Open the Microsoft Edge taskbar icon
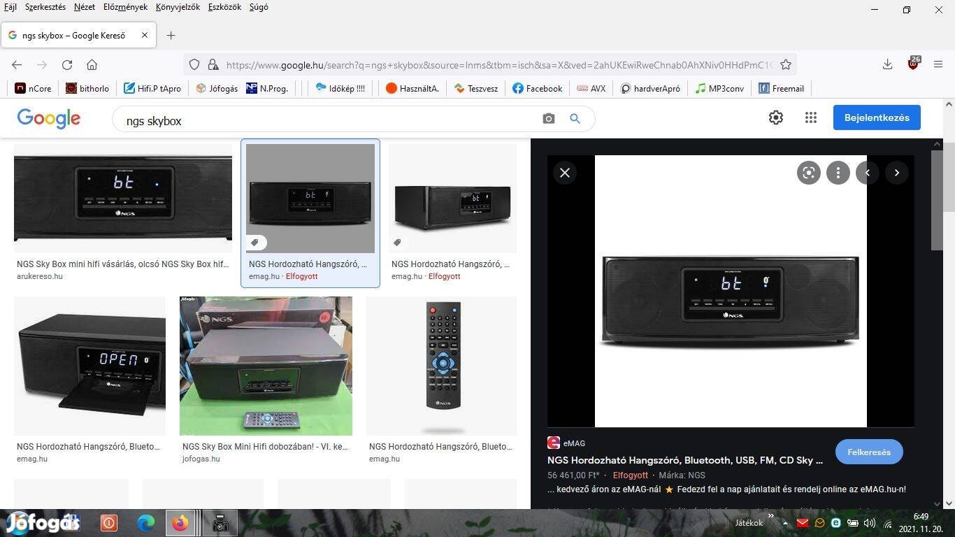The width and height of the screenshot is (955, 537). (145, 522)
